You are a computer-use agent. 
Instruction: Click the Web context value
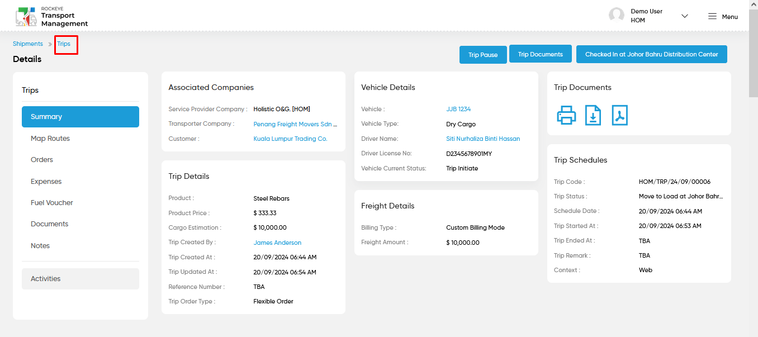(646, 270)
